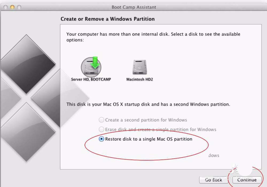Click the gray zoom window button

(x=19, y=7)
